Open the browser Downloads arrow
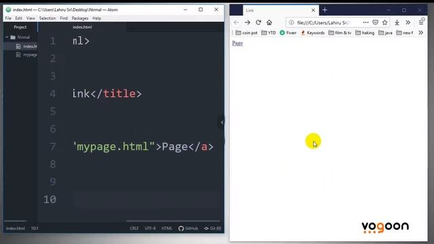Image resolution: width=434 pixels, height=244 pixels. coord(397,22)
